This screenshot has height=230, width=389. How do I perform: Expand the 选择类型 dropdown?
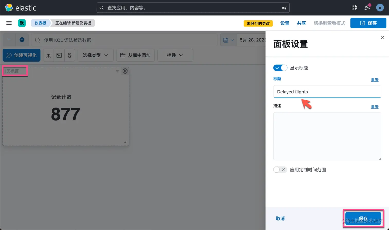[95, 55]
